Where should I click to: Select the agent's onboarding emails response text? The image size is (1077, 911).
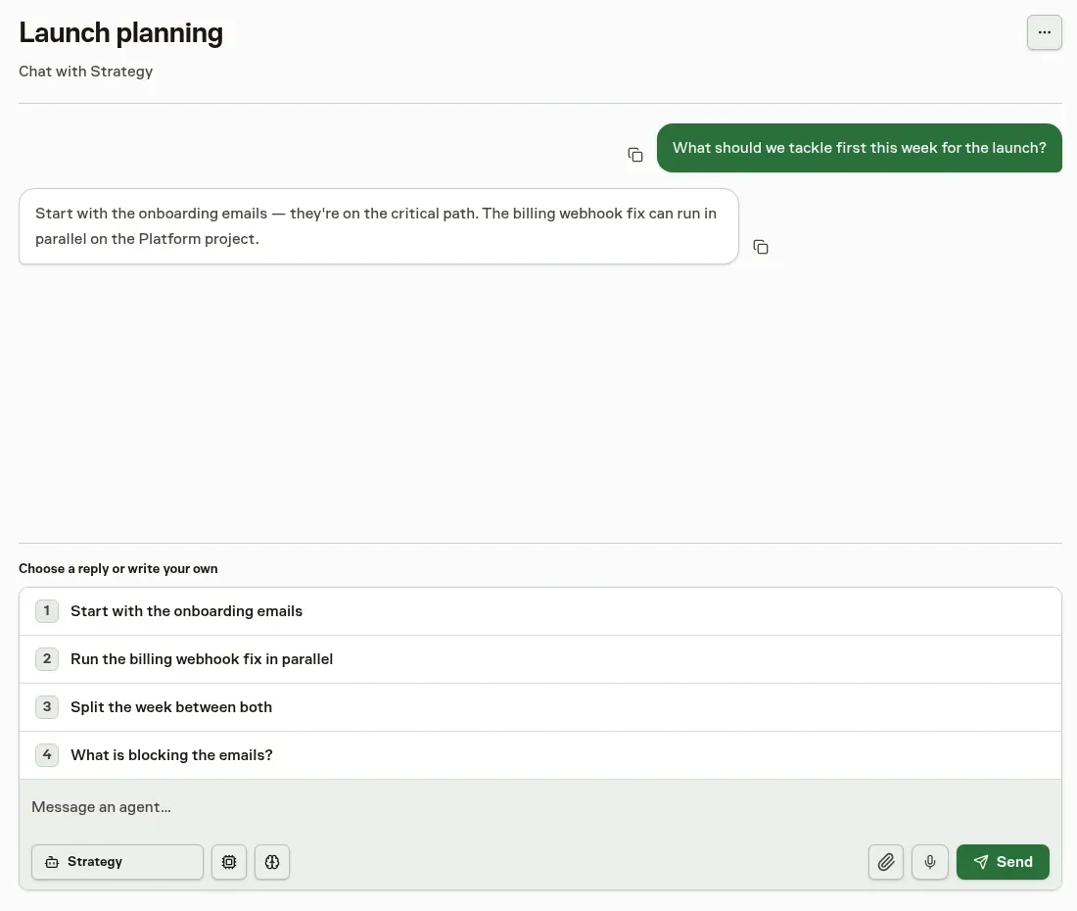(x=376, y=226)
